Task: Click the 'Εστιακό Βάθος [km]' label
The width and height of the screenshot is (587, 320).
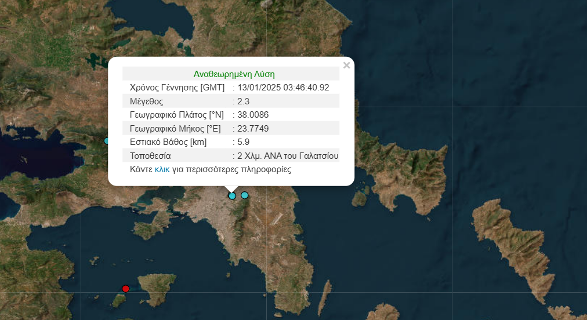Action: pyautogui.click(x=168, y=142)
